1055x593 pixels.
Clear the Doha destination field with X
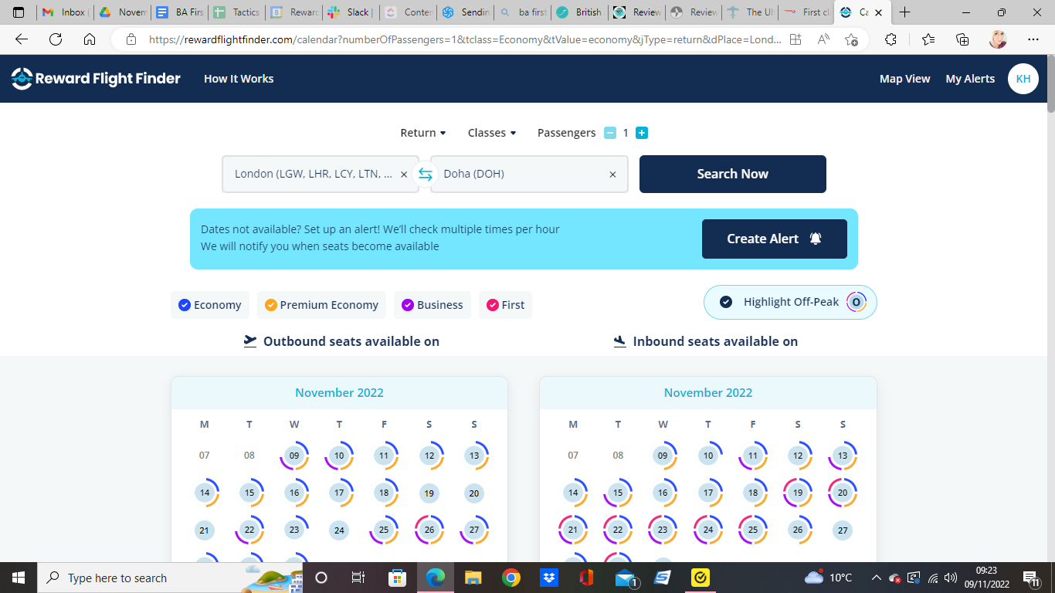612,175
